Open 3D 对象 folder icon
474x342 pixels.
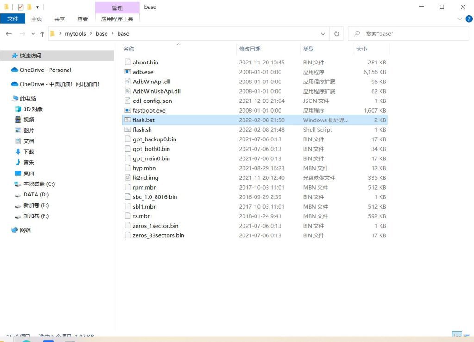[18, 109]
